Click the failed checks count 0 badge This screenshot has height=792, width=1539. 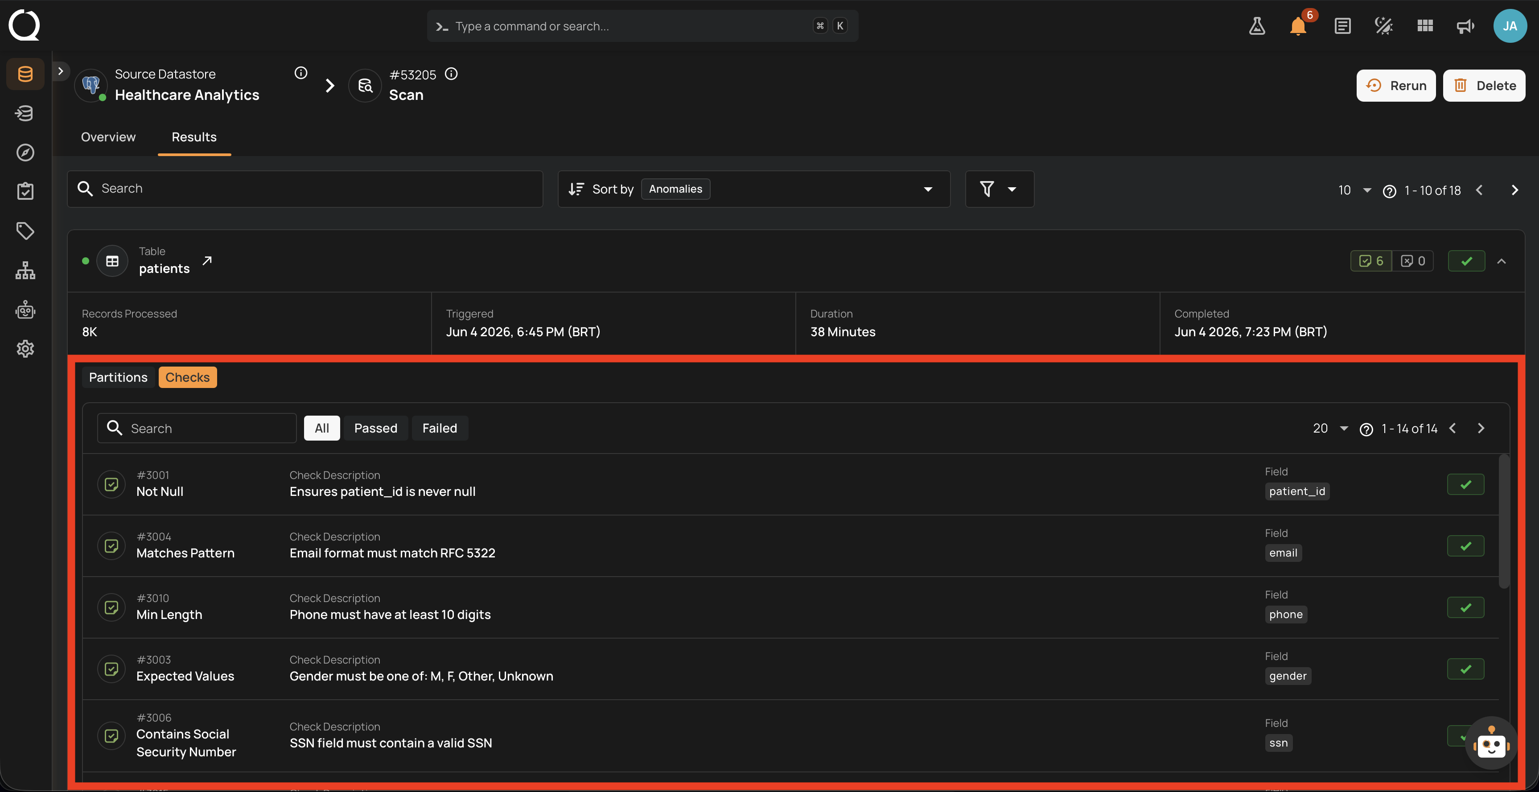[1413, 261]
